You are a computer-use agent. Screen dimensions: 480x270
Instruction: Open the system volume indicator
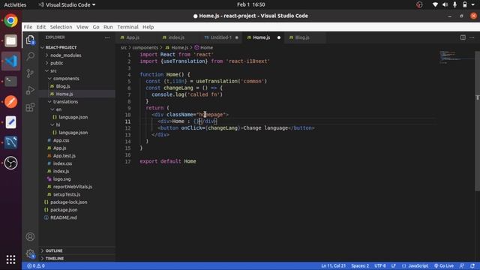(x=445, y=4)
